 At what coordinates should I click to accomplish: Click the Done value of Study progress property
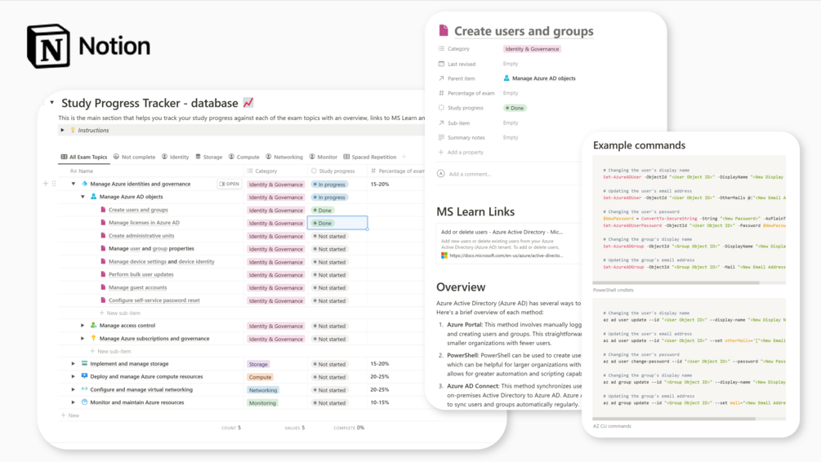pos(515,109)
